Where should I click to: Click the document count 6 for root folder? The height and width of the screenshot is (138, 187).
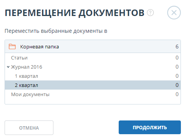(177, 47)
